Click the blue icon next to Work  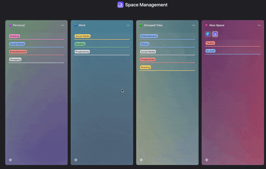coord(75,25)
